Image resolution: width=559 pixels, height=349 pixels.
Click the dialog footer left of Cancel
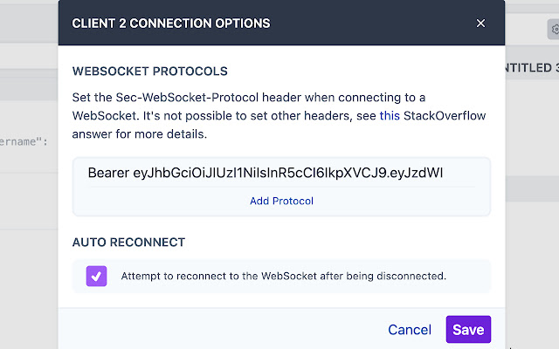click(218, 330)
